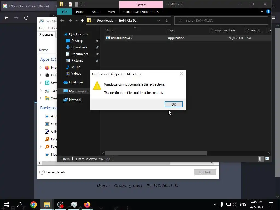Open the View ribbon tab
The width and height of the screenshot is (280, 210).
[x=112, y=12]
